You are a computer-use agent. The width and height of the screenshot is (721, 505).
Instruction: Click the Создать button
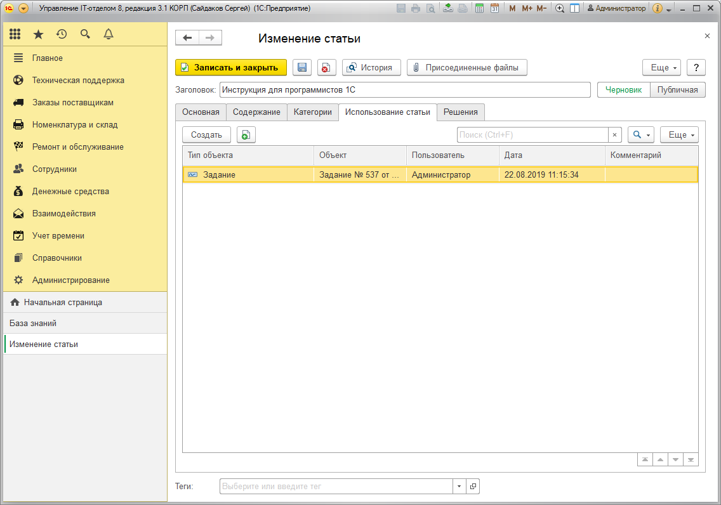point(206,134)
